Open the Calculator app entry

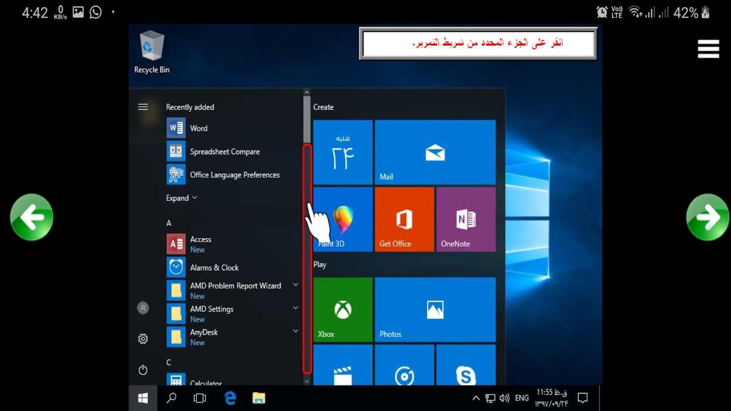click(x=194, y=380)
